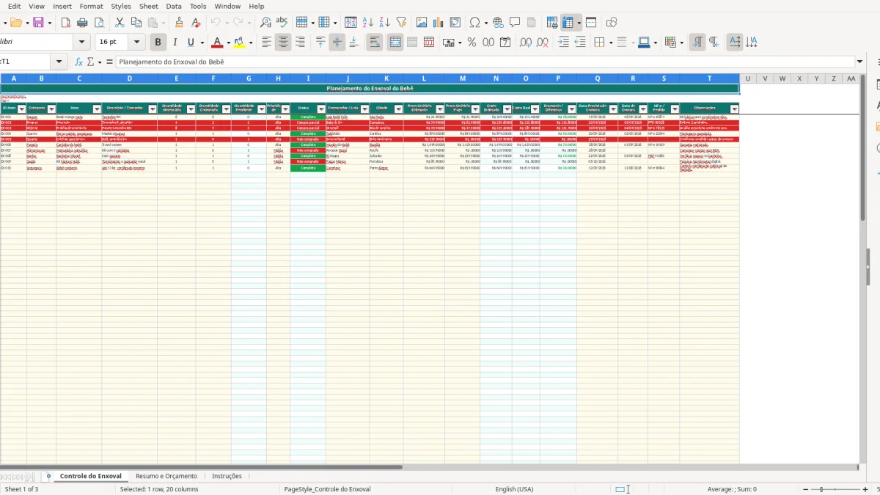Click the PageStyle_Controle do Enxoval status text
Screen dimensions: 880x495
[x=327, y=489]
